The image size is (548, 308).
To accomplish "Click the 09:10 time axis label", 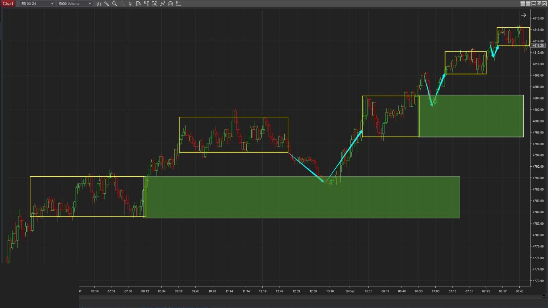I will 178,292.
